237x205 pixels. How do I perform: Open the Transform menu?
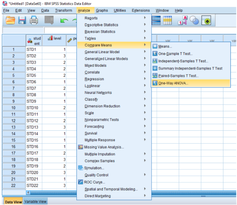coord(63,10)
